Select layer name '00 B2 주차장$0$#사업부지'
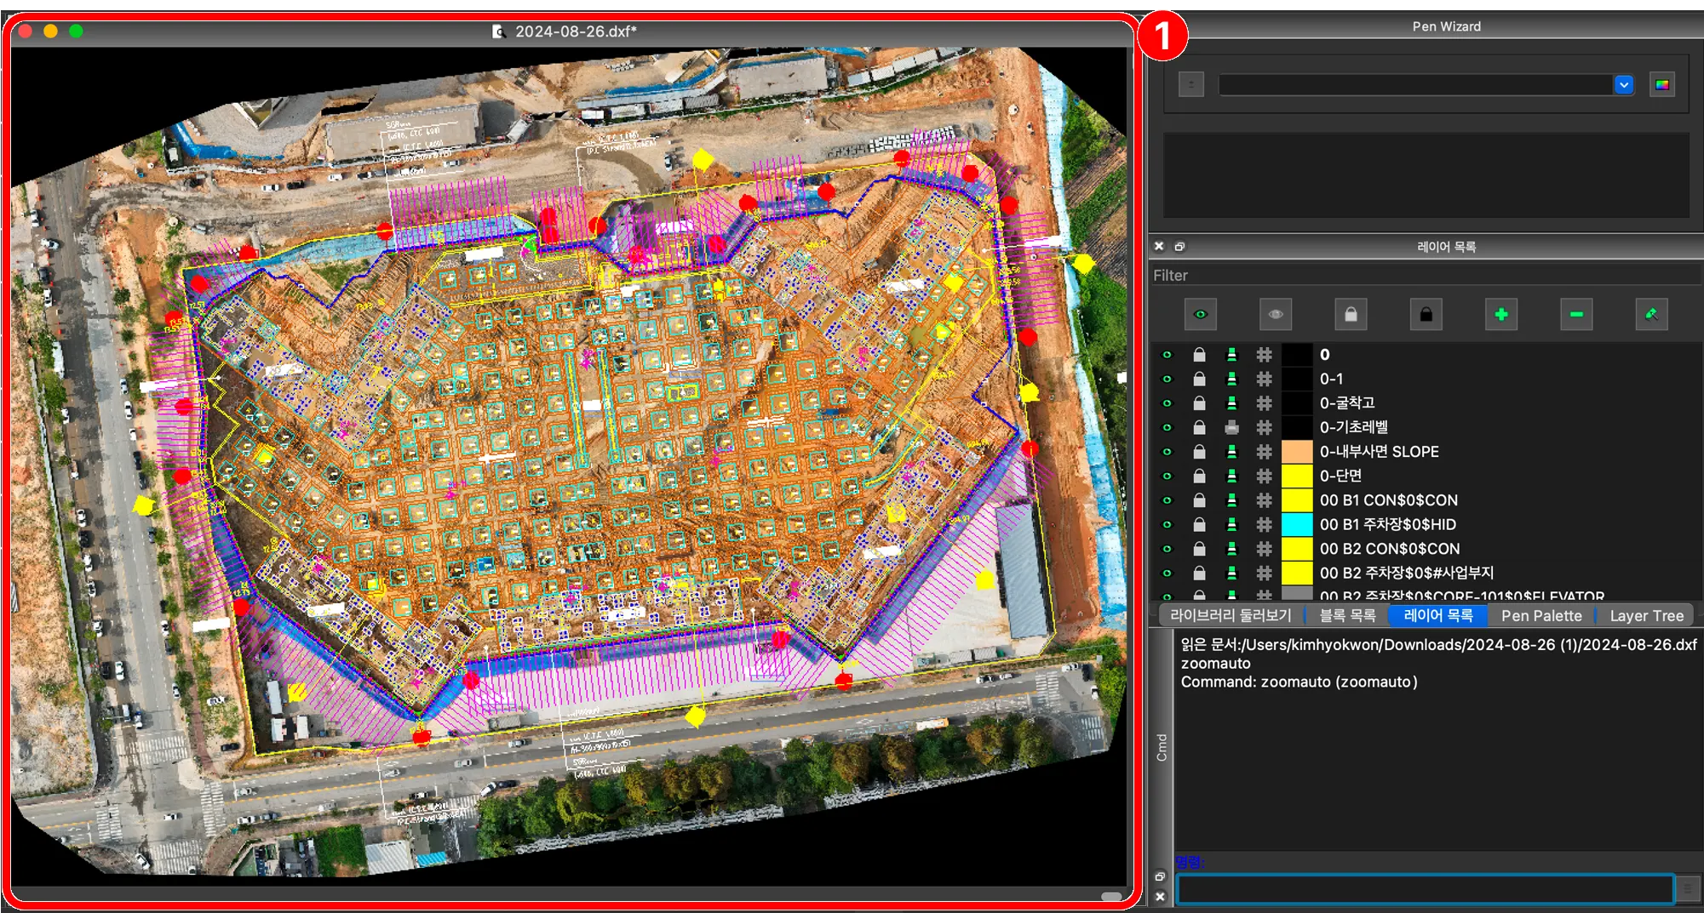1704x913 pixels. pyautogui.click(x=1407, y=573)
